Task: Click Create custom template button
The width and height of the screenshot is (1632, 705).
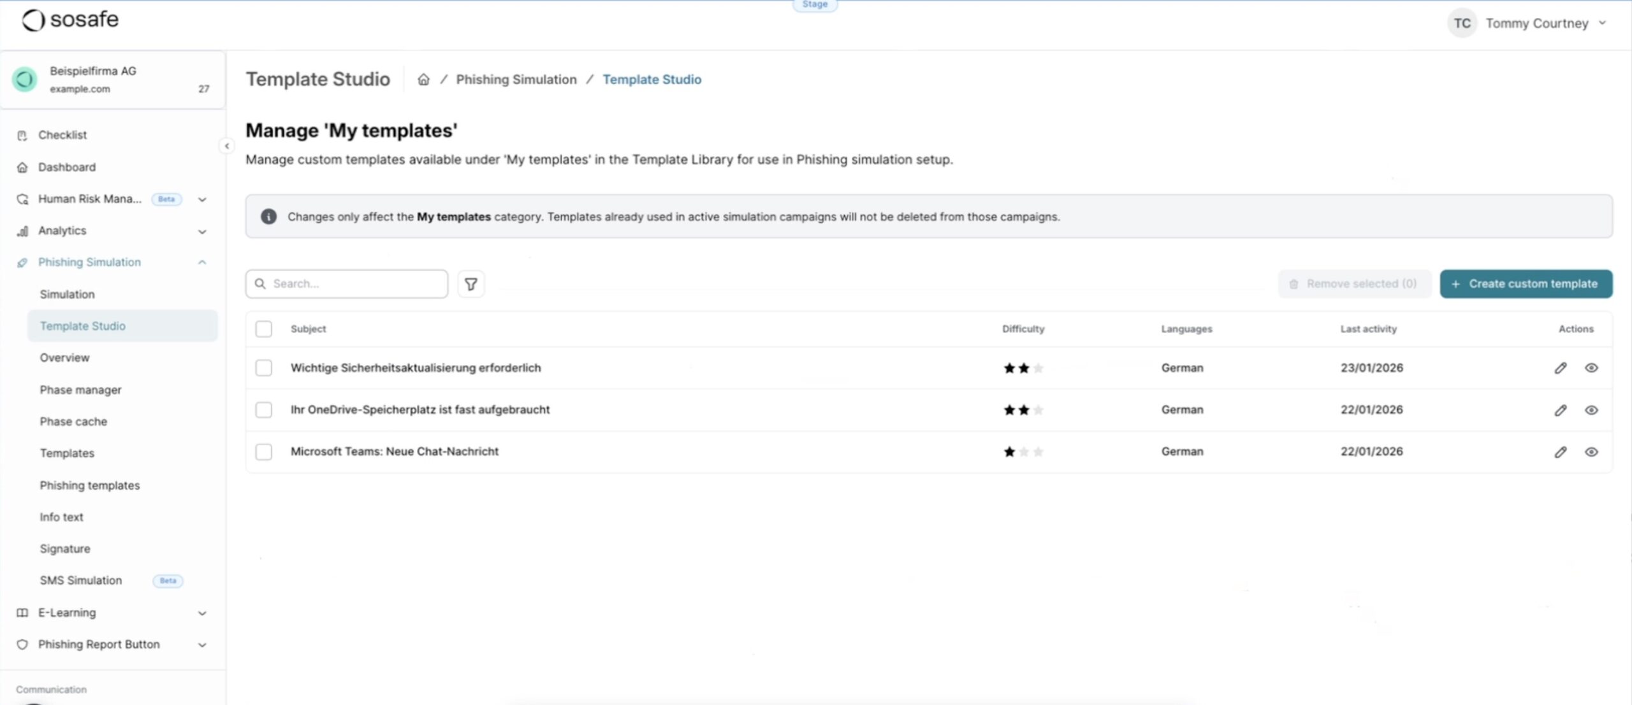Action: tap(1526, 284)
